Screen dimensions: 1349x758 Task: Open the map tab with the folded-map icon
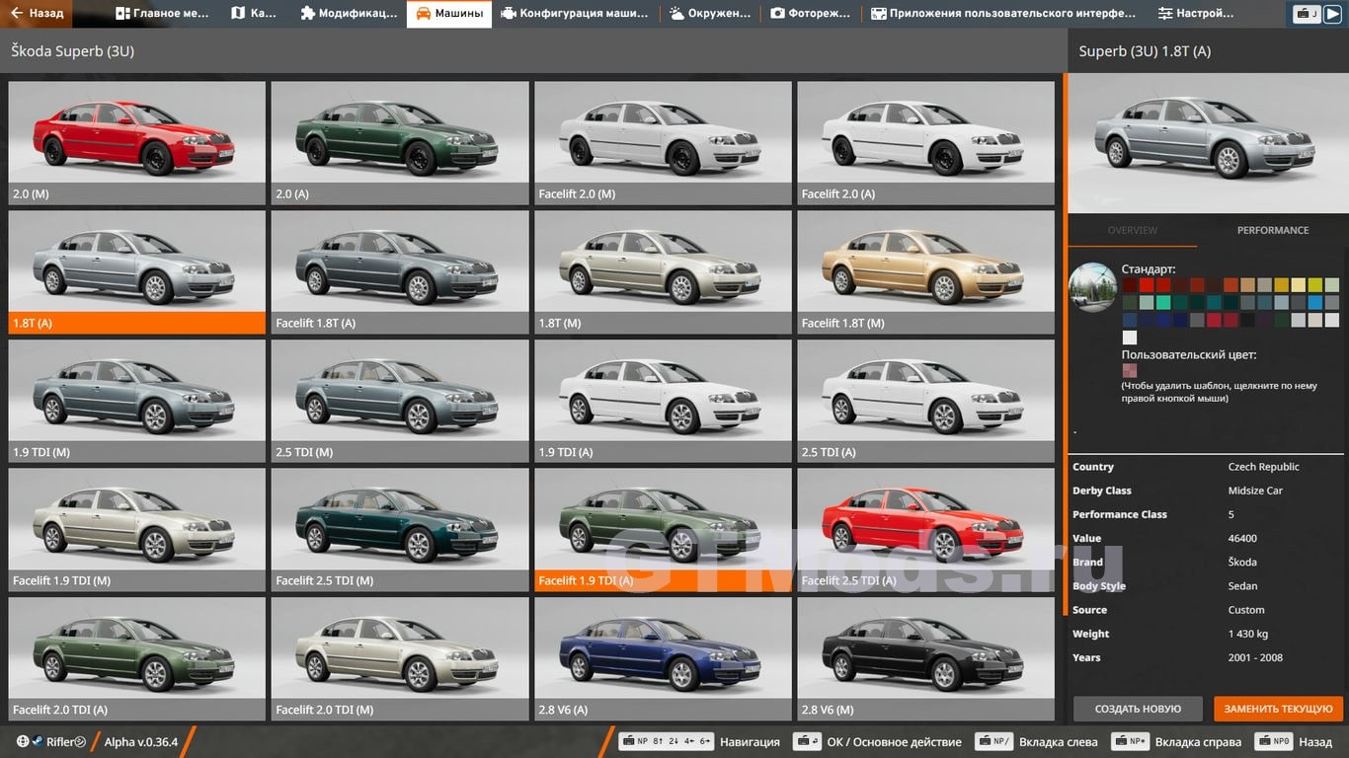tap(254, 14)
